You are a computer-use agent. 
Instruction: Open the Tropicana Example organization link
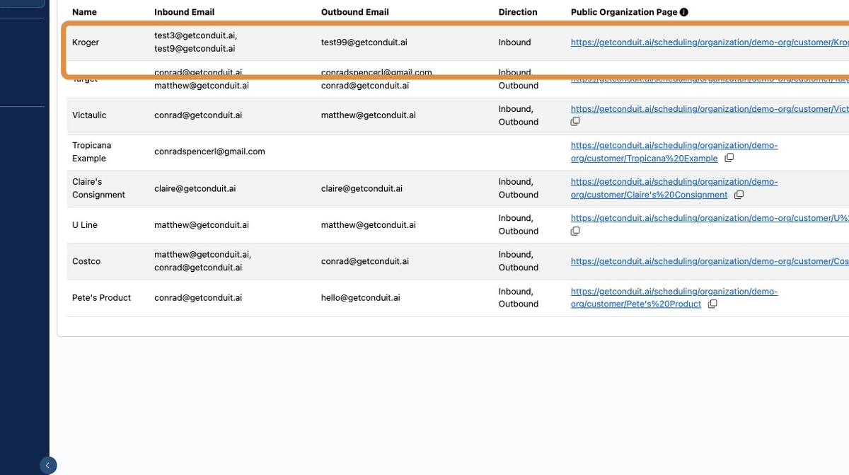click(674, 151)
